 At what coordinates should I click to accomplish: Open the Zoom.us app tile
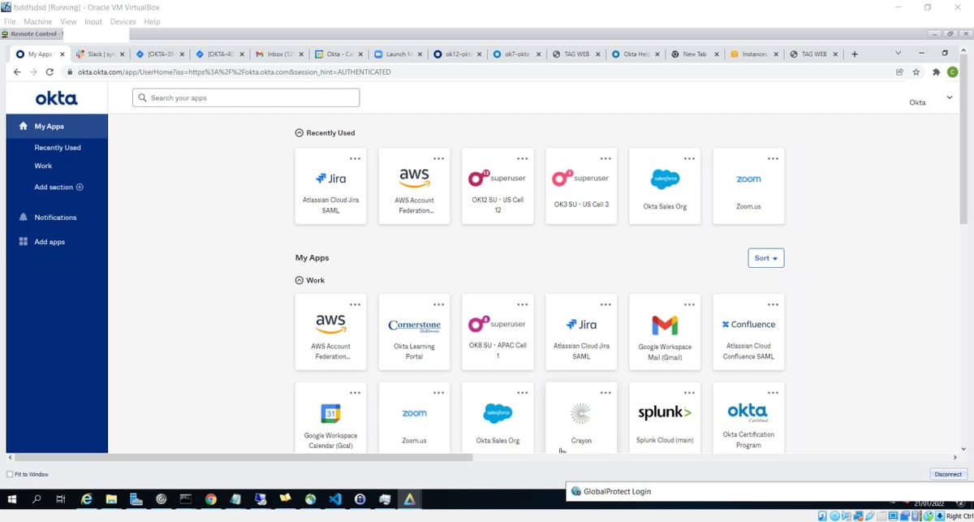pos(748,185)
